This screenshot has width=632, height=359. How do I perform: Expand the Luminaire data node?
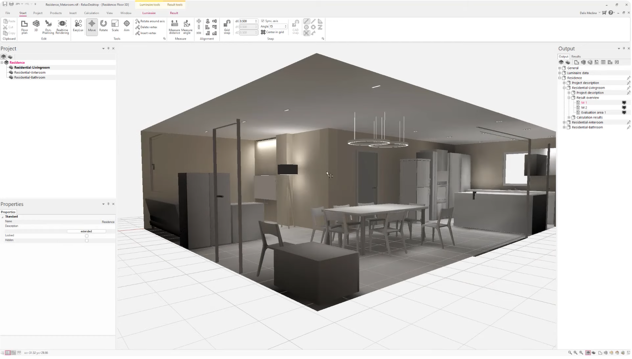tap(559, 73)
